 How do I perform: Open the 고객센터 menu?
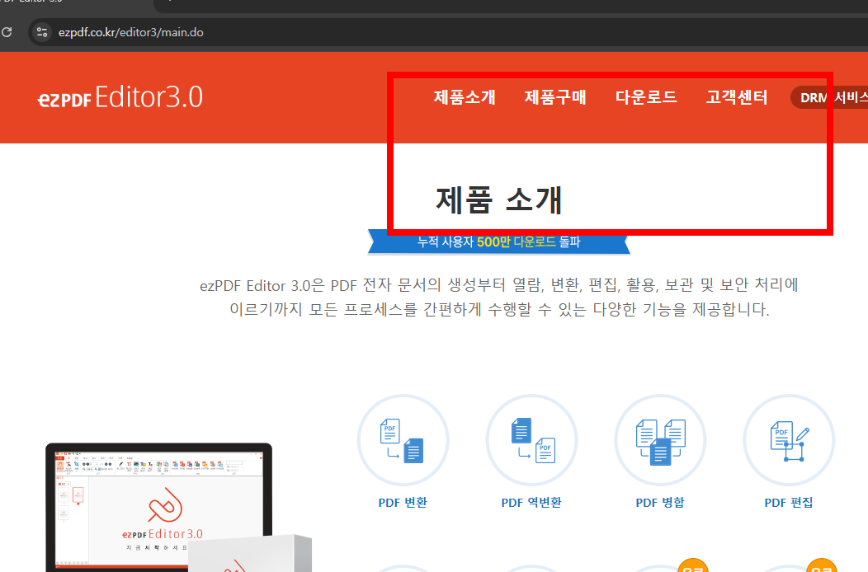point(737,97)
